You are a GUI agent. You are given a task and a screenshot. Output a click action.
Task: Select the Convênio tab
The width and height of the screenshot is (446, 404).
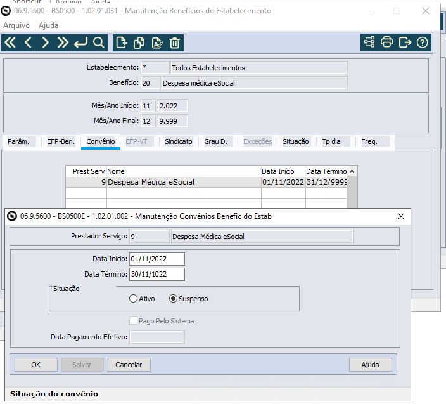(x=101, y=141)
